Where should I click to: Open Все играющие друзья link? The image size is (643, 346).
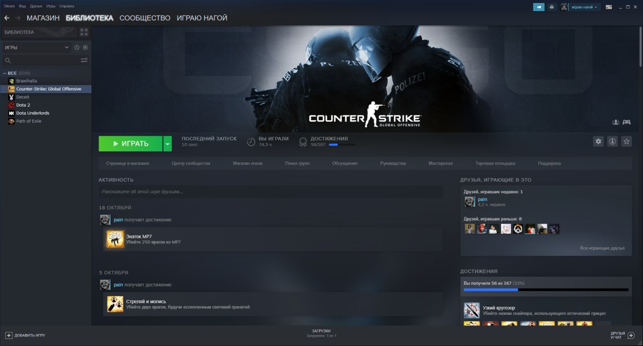click(602, 248)
